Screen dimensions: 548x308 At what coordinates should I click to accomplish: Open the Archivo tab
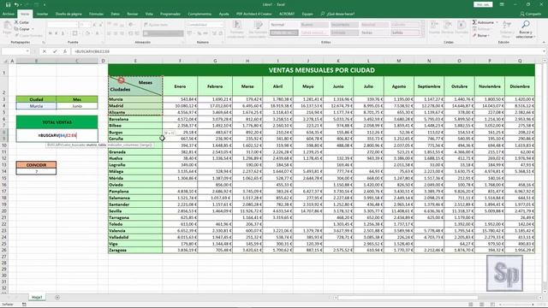tap(8, 14)
